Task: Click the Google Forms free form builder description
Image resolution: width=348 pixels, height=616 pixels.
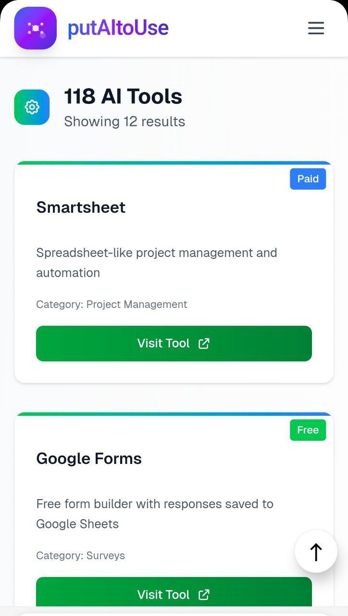Action: click(155, 514)
